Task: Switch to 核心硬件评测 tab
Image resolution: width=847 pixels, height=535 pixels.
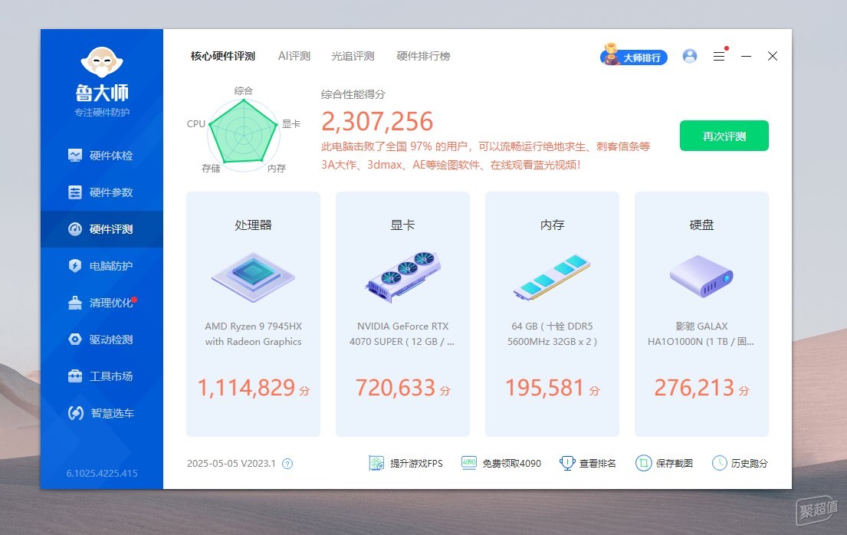Action: click(x=222, y=56)
